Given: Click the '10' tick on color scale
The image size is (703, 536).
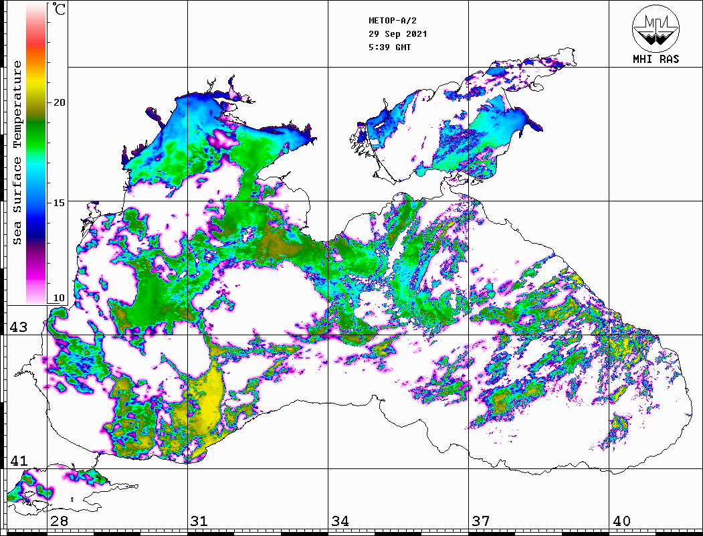Looking at the screenshot, I should tap(59, 298).
